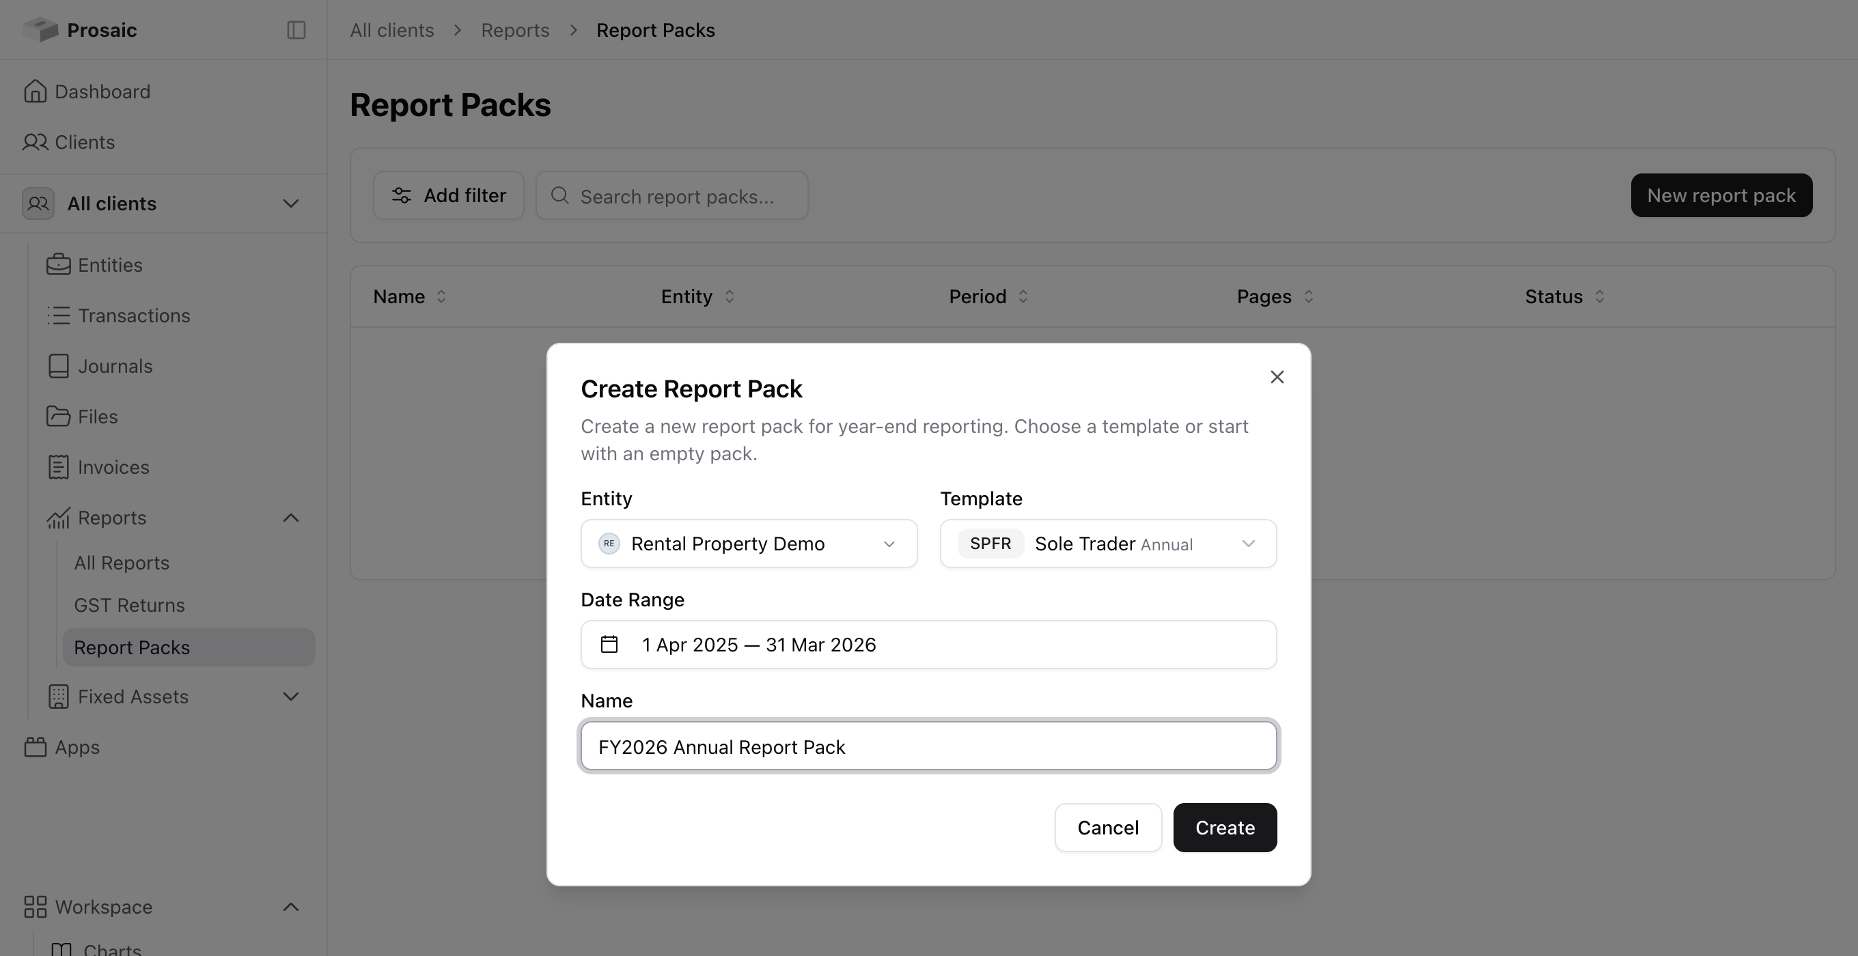
Task: Close the Create Report Pack dialog
Action: tap(1277, 377)
